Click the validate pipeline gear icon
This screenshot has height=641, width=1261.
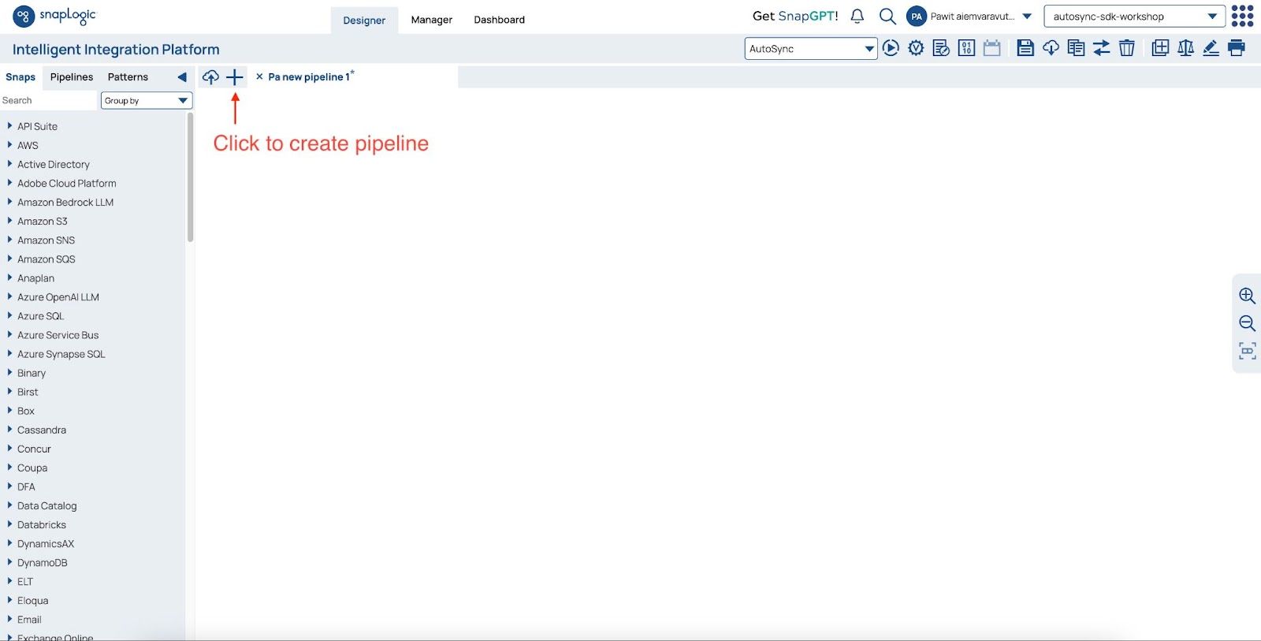[916, 48]
